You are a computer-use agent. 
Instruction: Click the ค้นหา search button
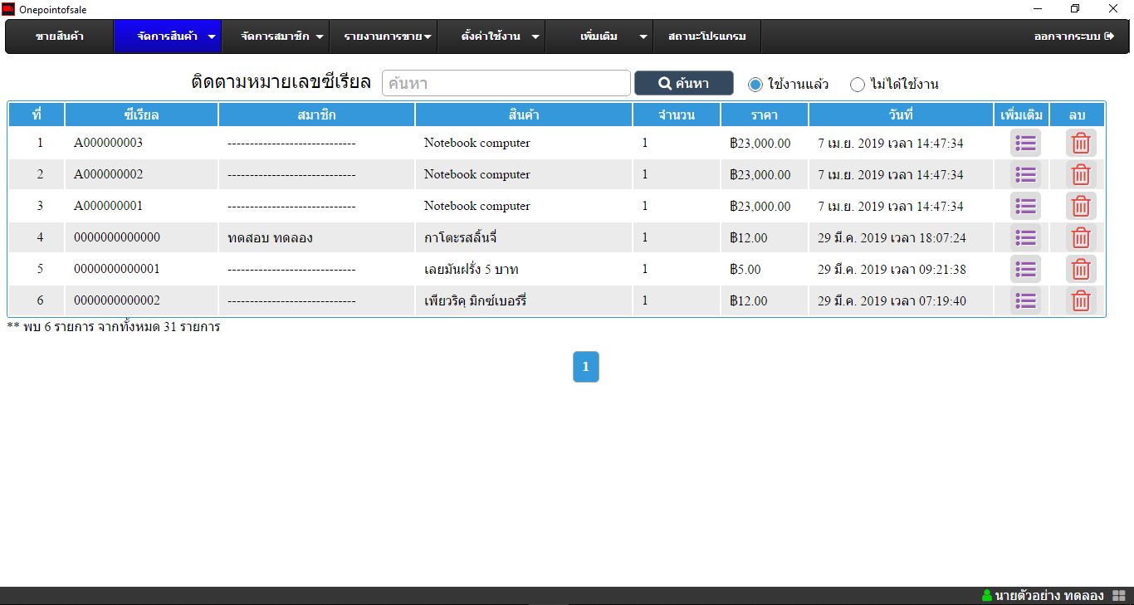(683, 83)
